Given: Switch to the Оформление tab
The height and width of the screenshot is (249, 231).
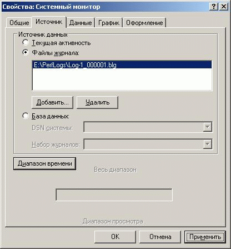Looking at the screenshot, I should tap(144, 23).
